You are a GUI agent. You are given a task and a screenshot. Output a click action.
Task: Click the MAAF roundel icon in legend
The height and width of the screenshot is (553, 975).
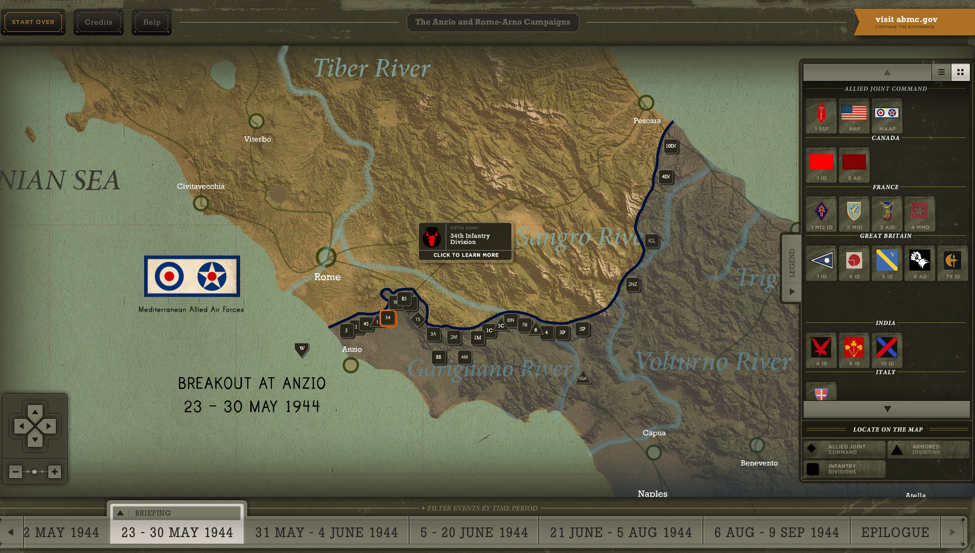(887, 115)
